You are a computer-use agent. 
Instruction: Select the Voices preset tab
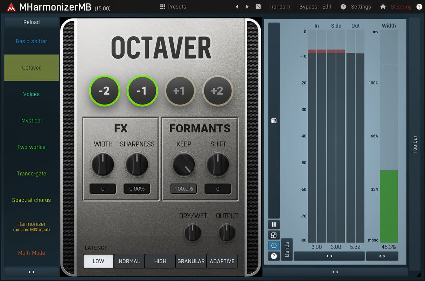[32, 94]
